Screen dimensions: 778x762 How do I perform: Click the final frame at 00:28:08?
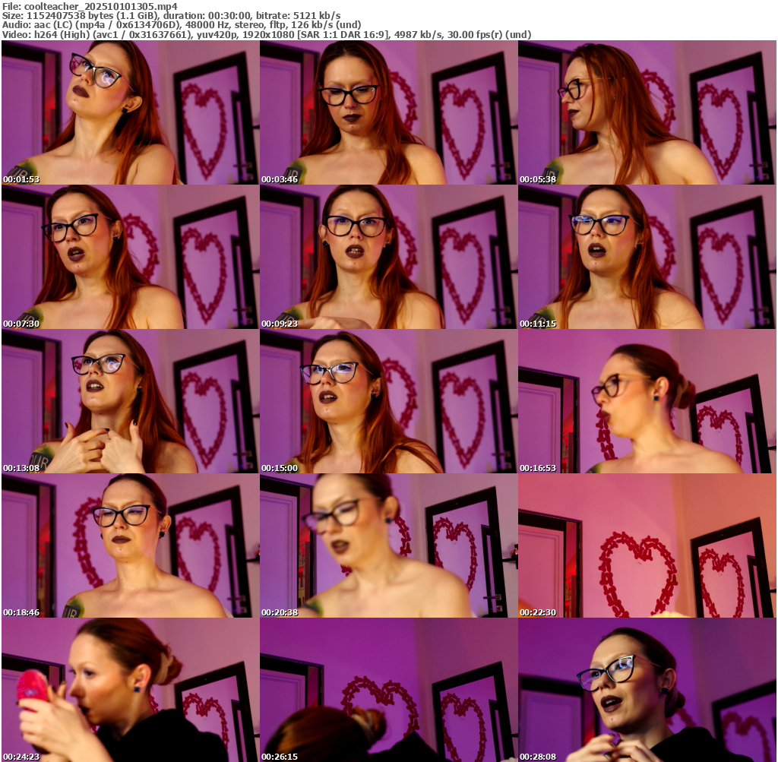(x=647, y=690)
